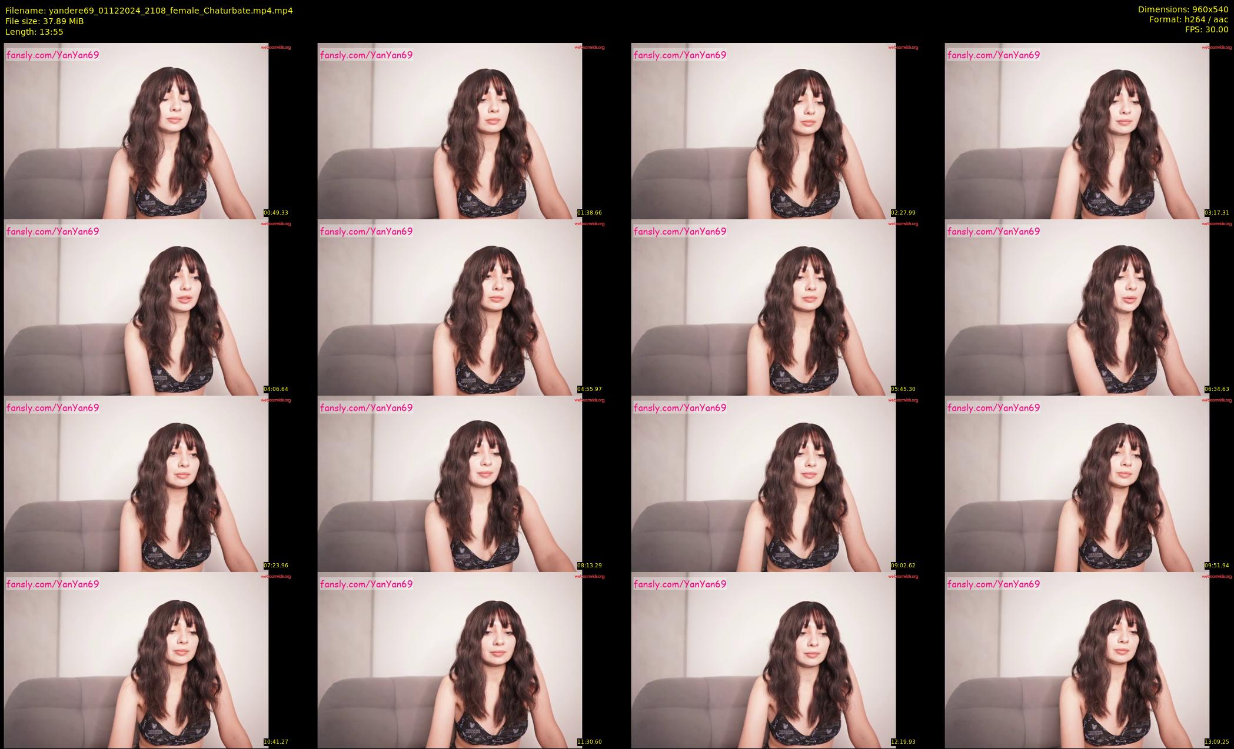Click the 'Length: 13:55' text

pos(34,32)
